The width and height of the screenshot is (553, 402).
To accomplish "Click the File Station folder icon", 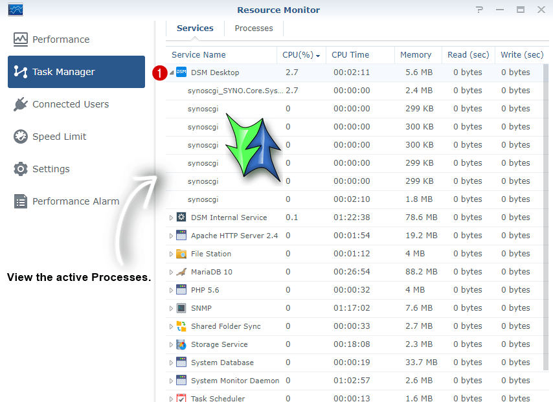I will 181,254.
